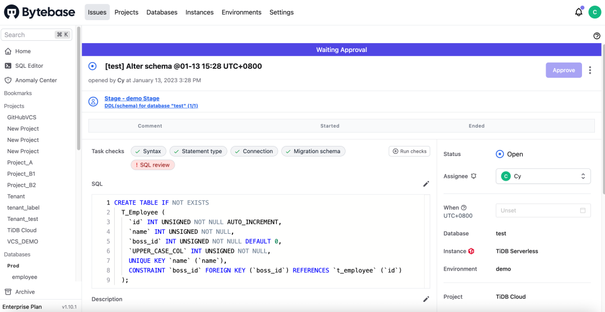The width and height of the screenshot is (605, 312).
Task: Click the TiDB instance red icon
Action: point(471,251)
